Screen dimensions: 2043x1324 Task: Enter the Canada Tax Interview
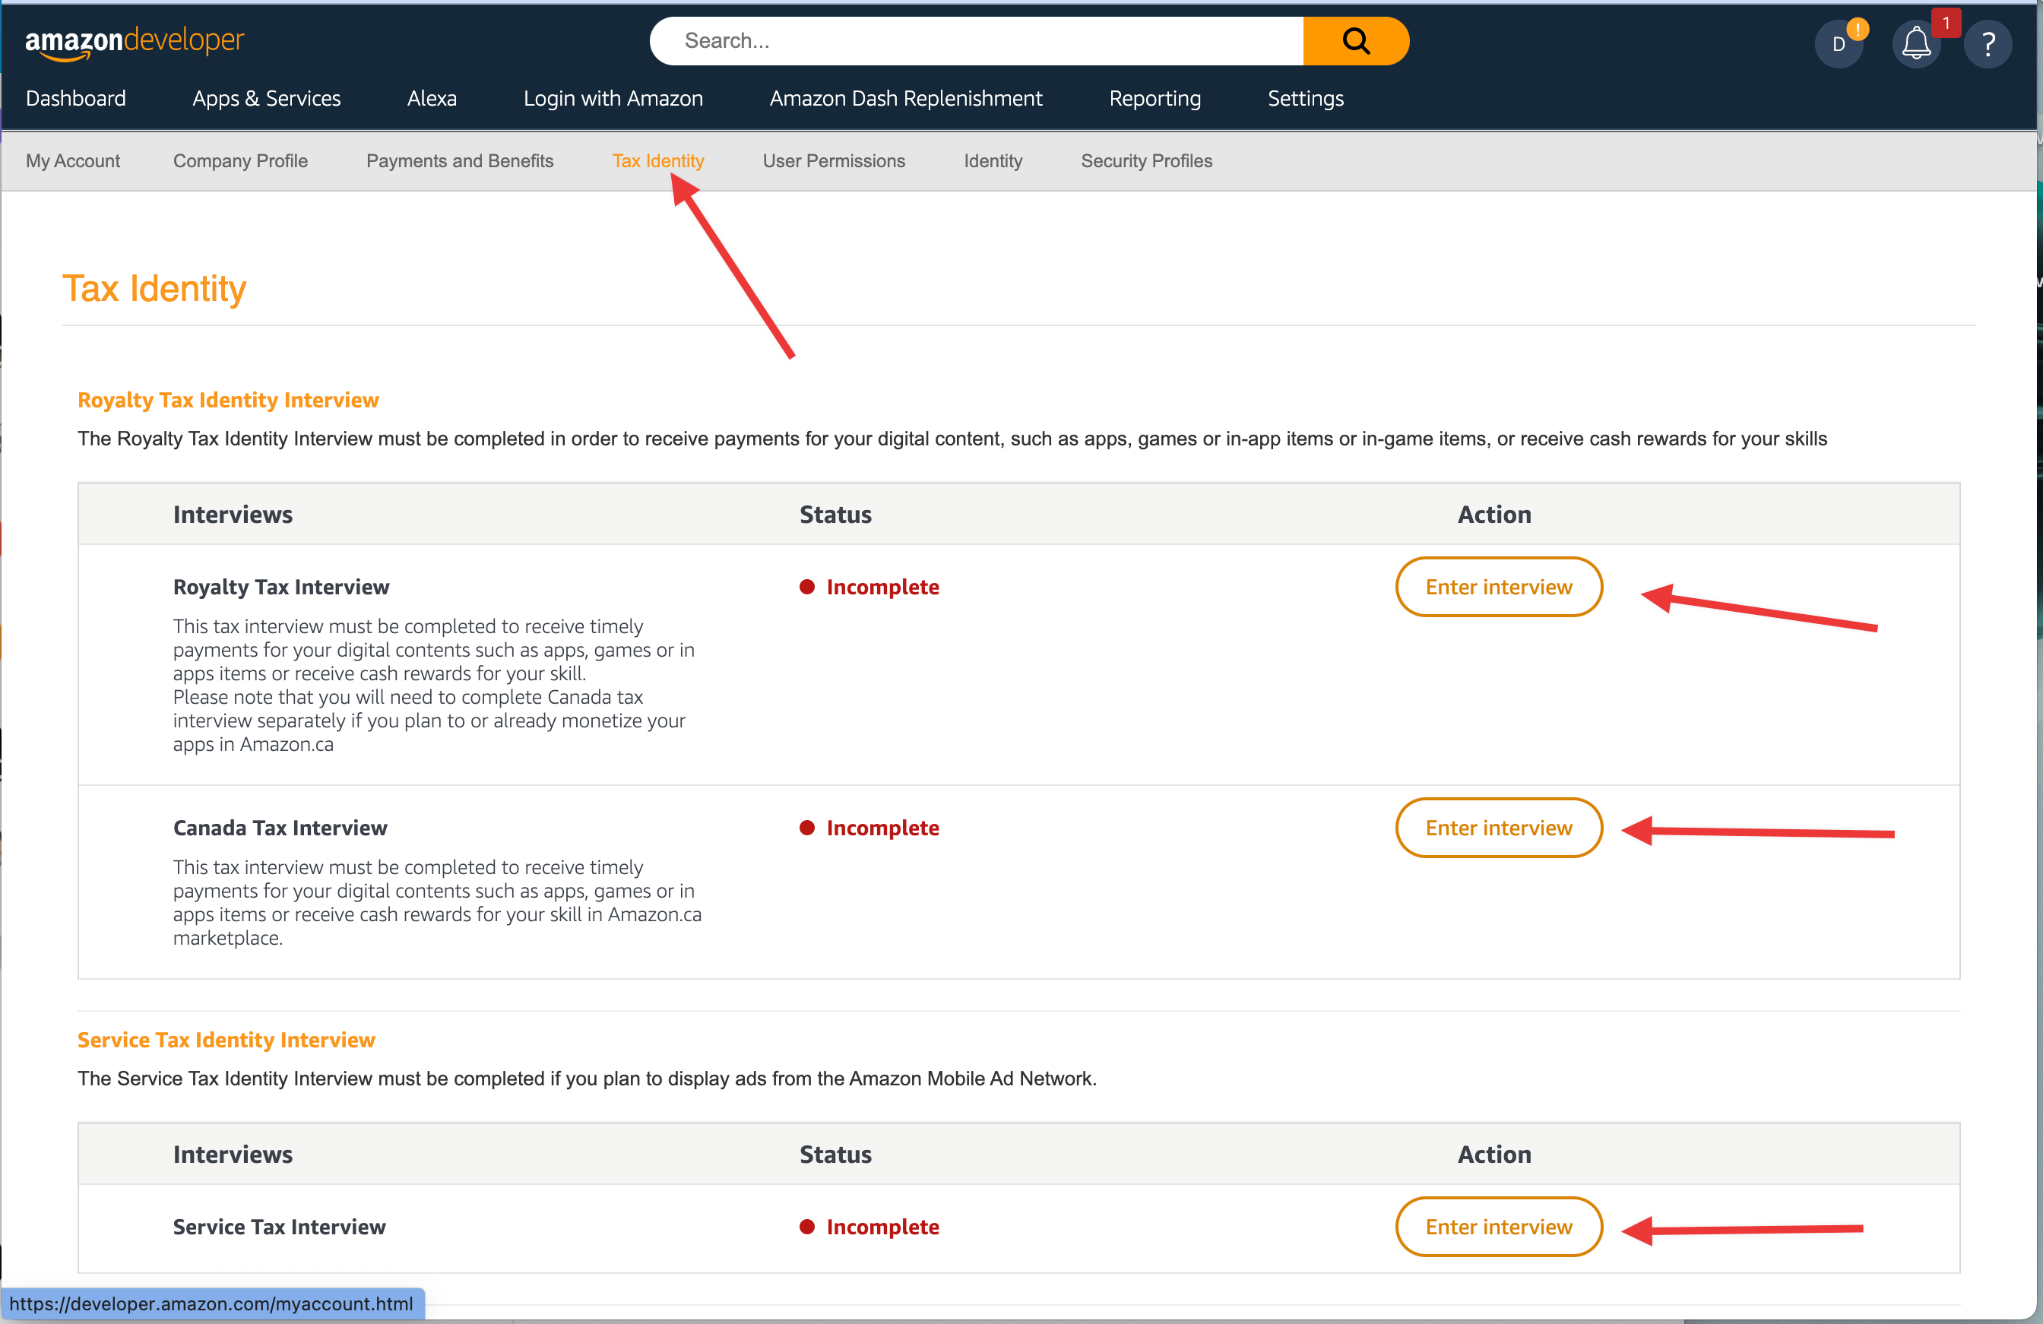1498,827
